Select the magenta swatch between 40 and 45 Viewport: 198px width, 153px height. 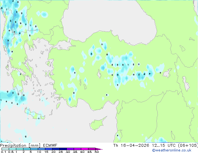[85, 149]
